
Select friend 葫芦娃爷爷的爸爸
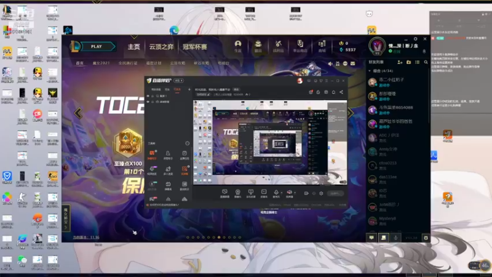(x=398, y=124)
